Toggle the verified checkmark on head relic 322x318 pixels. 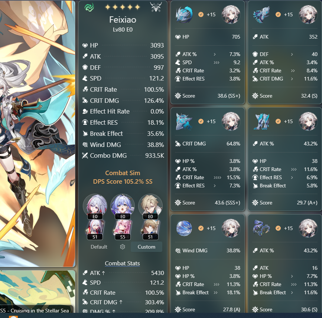pyautogui.click(x=201, y=14)
